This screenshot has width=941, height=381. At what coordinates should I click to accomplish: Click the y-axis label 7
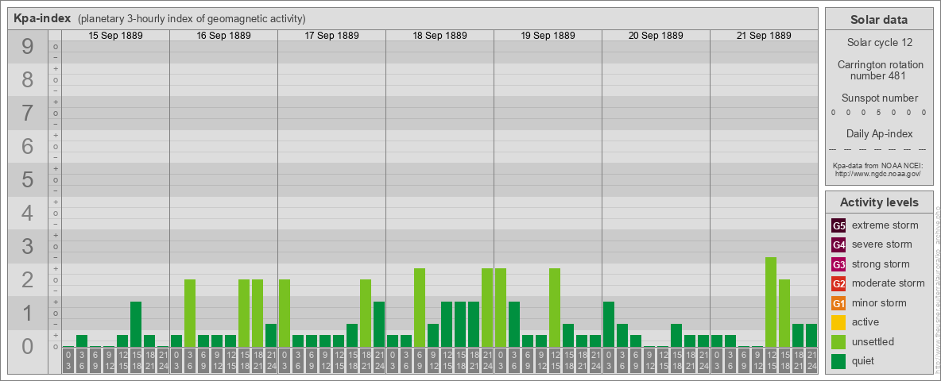pos(28,114)
